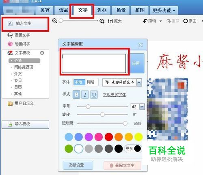Close the 文字编辑框 dialog
203x175 pixels.
pos(140,45)
